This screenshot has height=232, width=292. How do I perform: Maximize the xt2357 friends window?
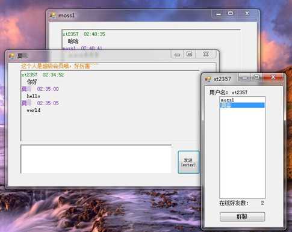coord(256,77)
